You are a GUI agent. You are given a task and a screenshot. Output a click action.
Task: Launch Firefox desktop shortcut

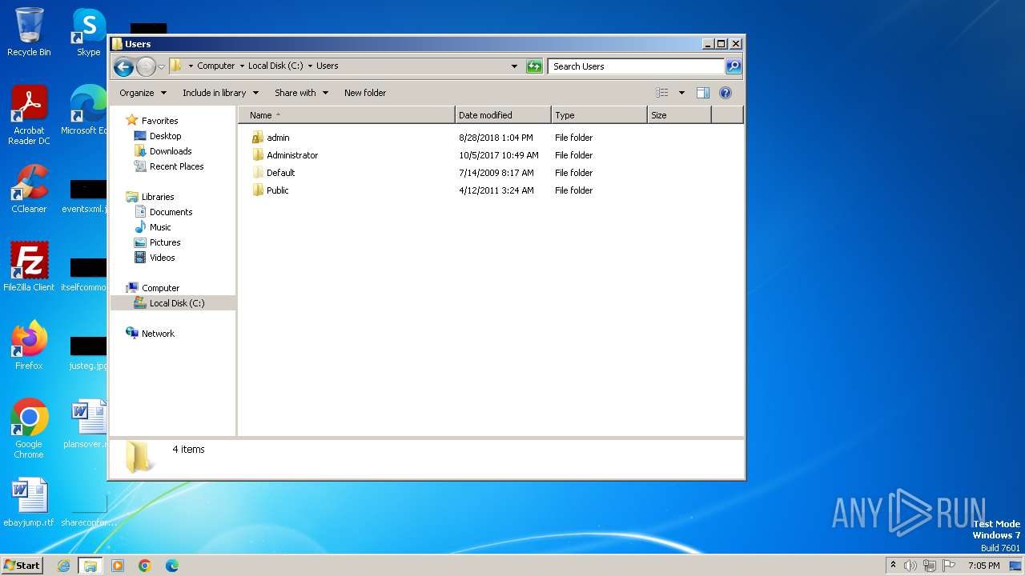[29, 346]
